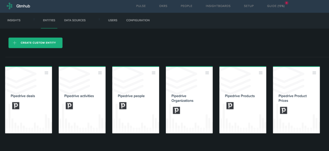Open the Pipedrive Organizations card menu icon

pos(207,73)
